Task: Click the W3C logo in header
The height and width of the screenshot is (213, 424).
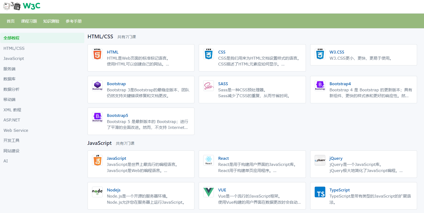Action: [22, 6]
